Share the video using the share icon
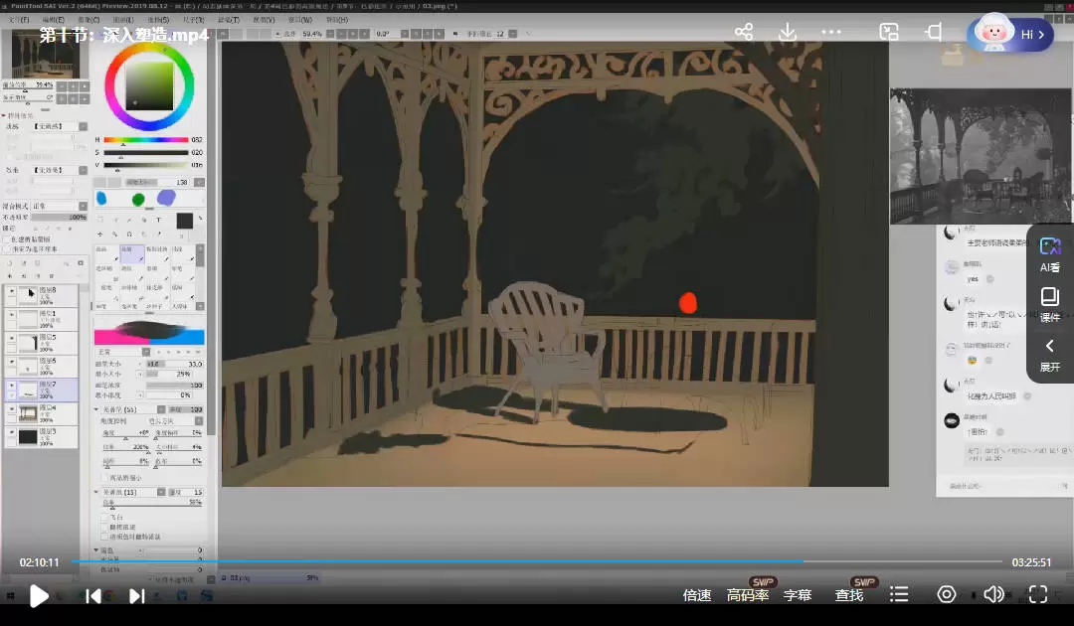The height and width of the screenshot is (626, 1074). [743, 32]
